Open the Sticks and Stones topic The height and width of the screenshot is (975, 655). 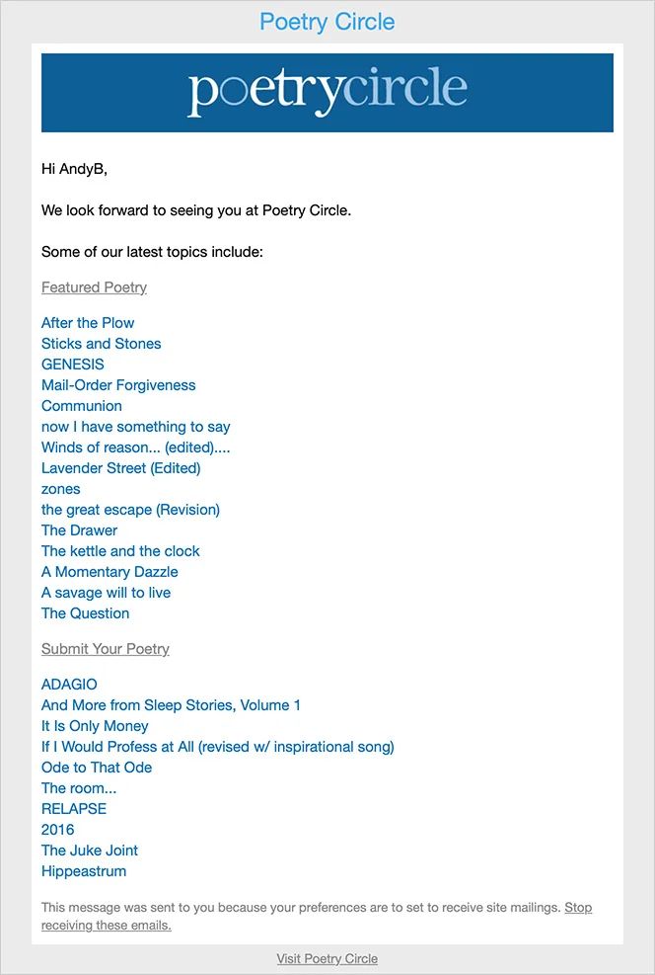pos(101,344)
